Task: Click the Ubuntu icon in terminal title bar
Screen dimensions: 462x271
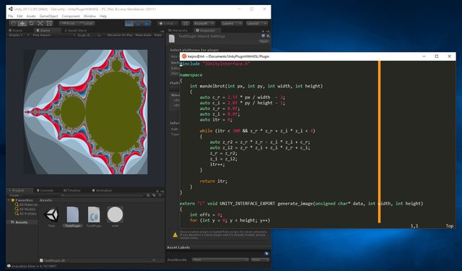Action: click(184, 56)
